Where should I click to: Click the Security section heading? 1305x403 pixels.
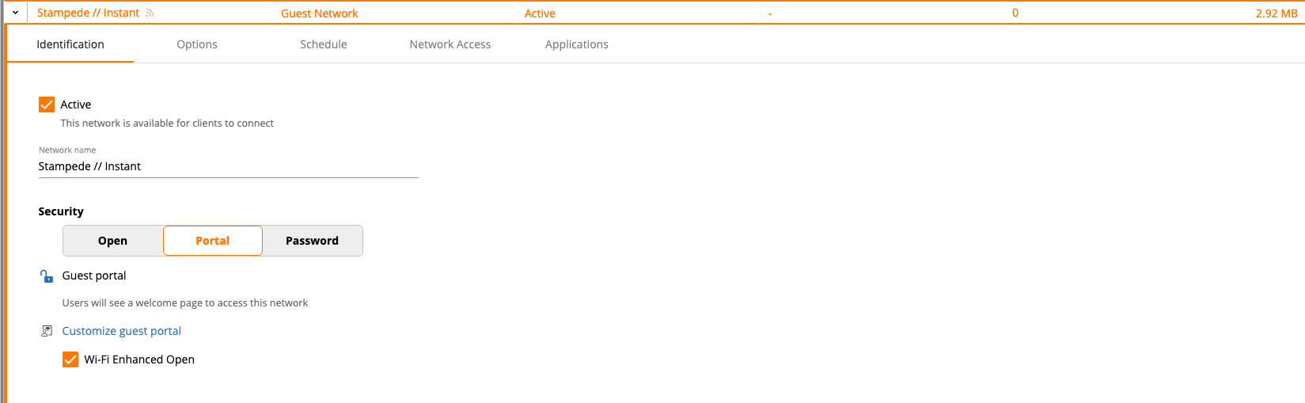61,211
